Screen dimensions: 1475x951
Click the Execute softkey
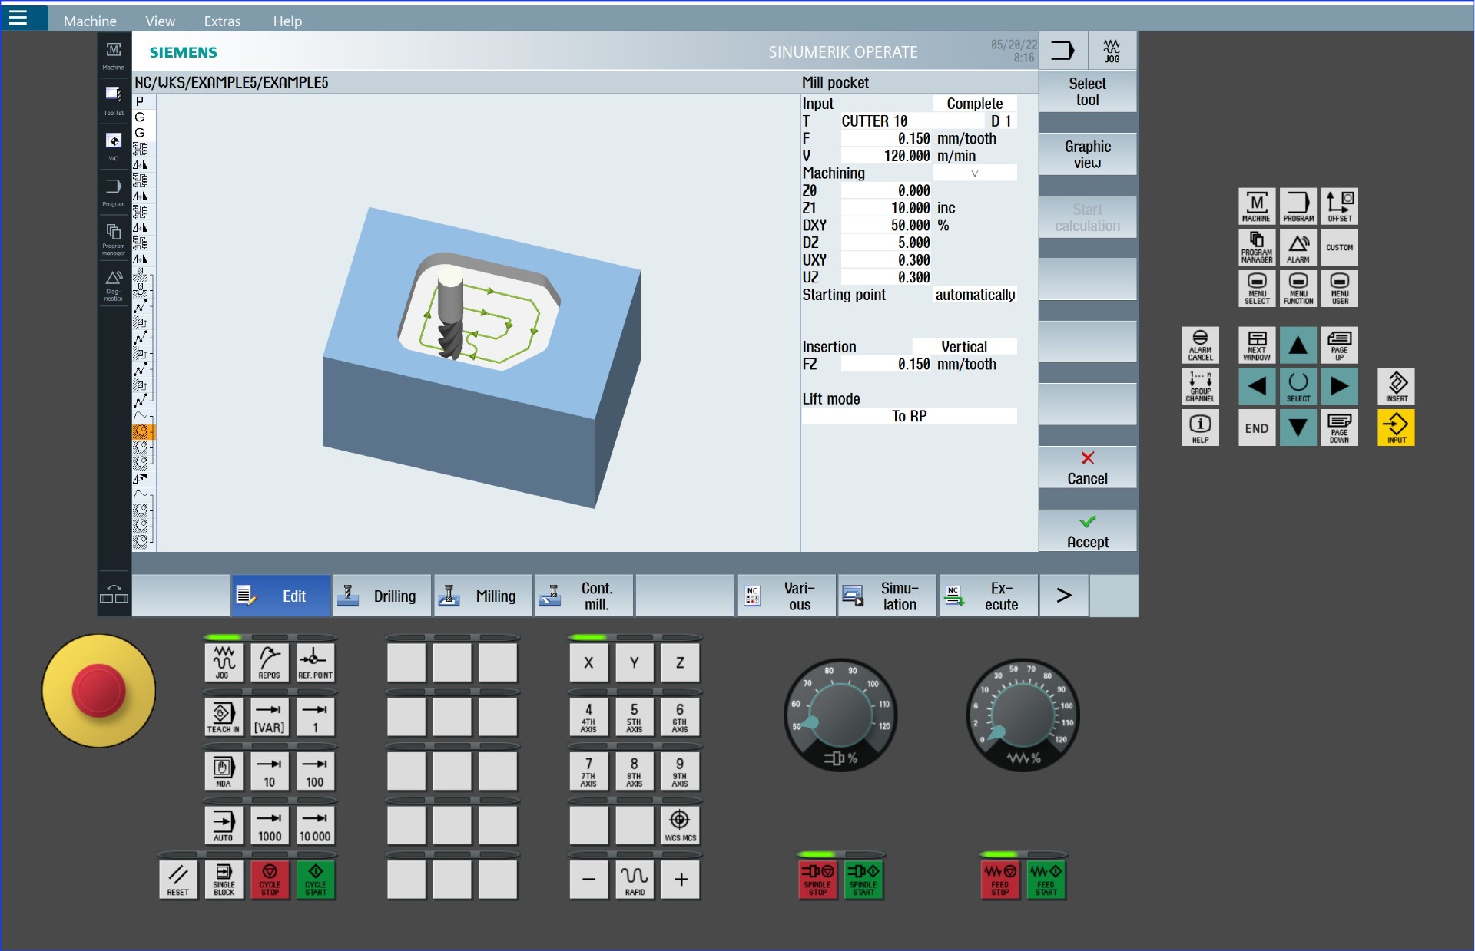989,596
